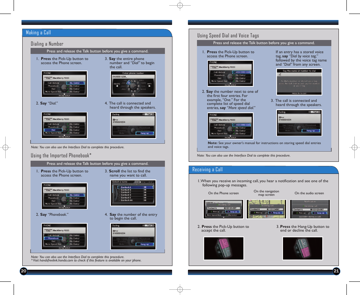Click Hang-up in the Dialing a Number step 4 screen
This screenshot has height=295, width=360.
click(145, 133)
